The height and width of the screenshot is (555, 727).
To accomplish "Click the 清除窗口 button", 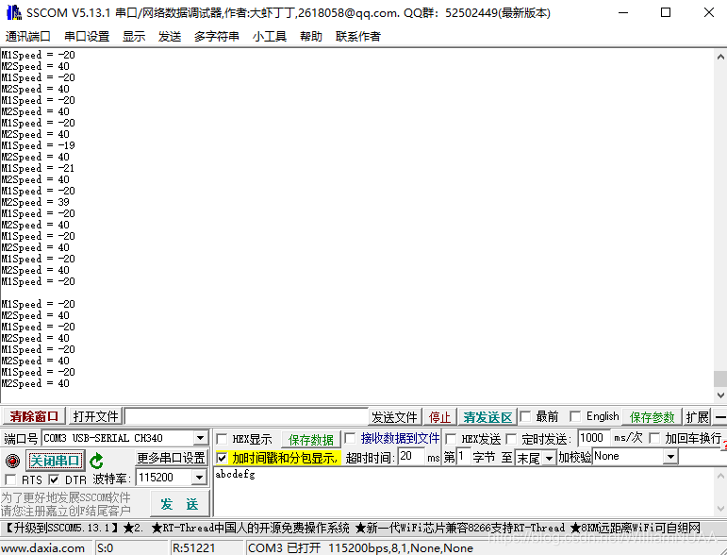I will tap(34, 416).
